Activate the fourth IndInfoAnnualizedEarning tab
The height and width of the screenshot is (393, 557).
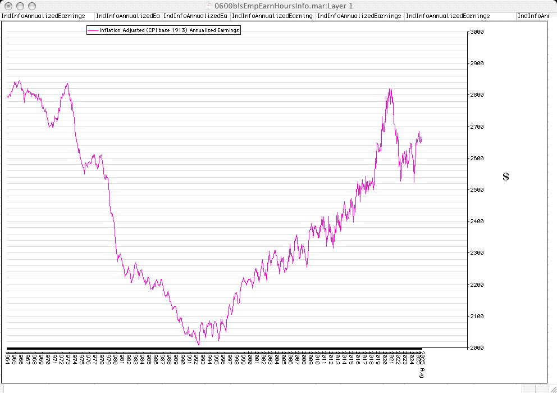272,16
